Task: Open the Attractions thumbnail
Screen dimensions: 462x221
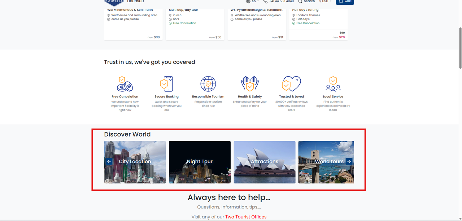Action: tap(265, 162)
